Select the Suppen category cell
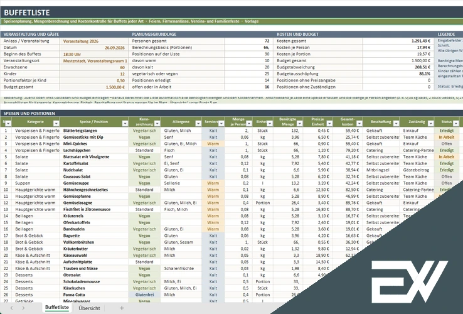This screenshot has width=463, height=314. point(36,183)
